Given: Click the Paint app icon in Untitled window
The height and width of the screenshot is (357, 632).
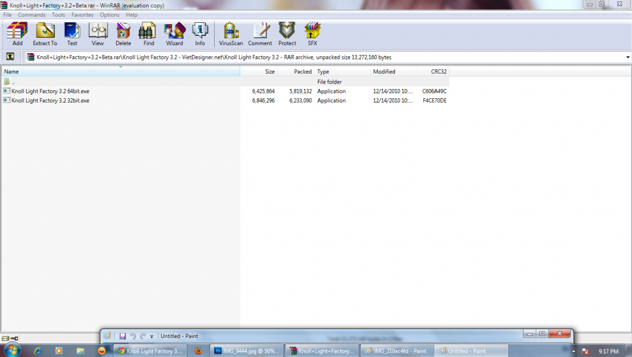Looking at the screenshot, I should coord(107,336).
